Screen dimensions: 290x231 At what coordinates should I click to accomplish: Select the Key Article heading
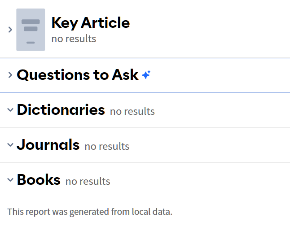(x=90, y=23)
